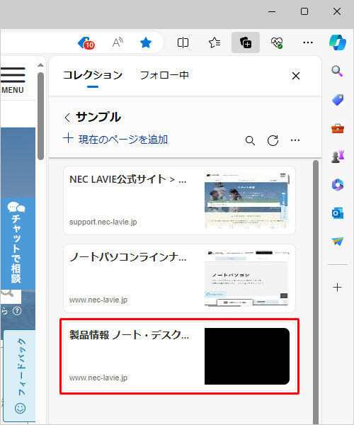Open sidebar Microsoft 365 icon

338,185
